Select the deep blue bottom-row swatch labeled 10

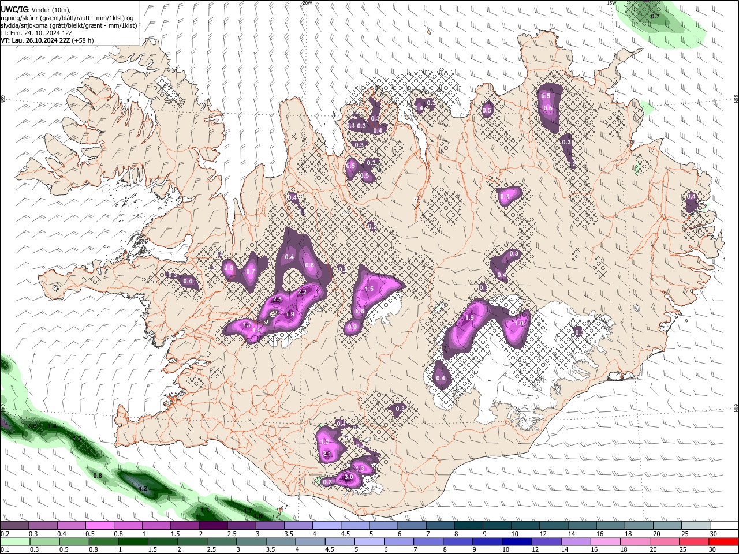tap(516, 542)
